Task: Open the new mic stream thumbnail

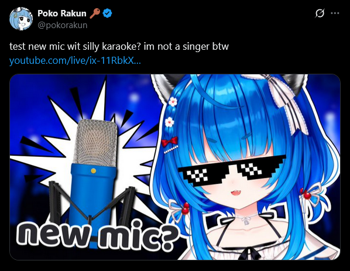Action: [175, 167]
